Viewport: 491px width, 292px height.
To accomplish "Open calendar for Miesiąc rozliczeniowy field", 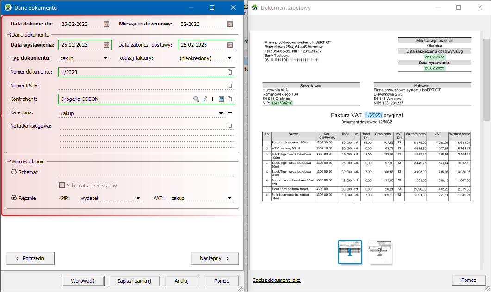I will coord(230,24).
